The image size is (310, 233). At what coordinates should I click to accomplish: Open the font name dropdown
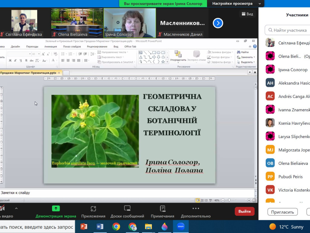(x=30, y=54)
